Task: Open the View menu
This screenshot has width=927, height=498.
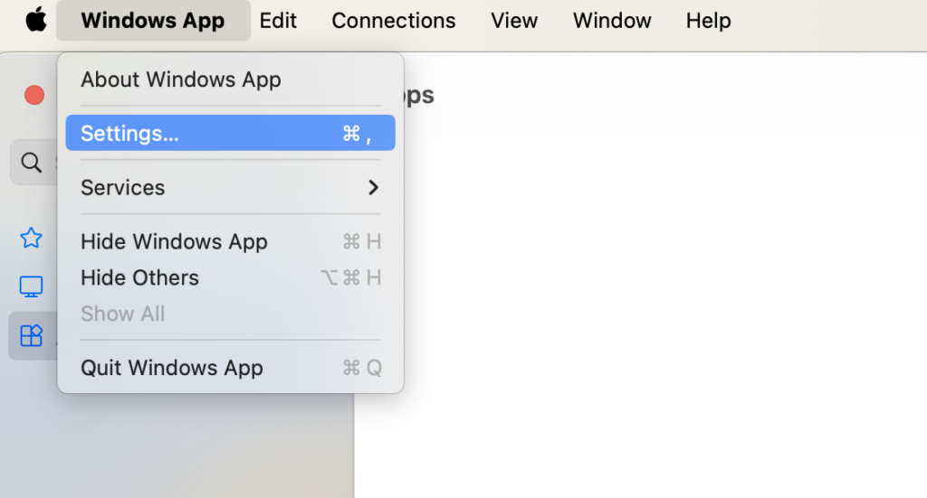Action: (x=514, y=20)
